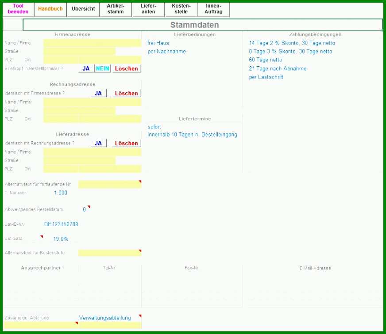Select Ust-Satz value 19,0%
386x334 pixels.
(61, 239)
